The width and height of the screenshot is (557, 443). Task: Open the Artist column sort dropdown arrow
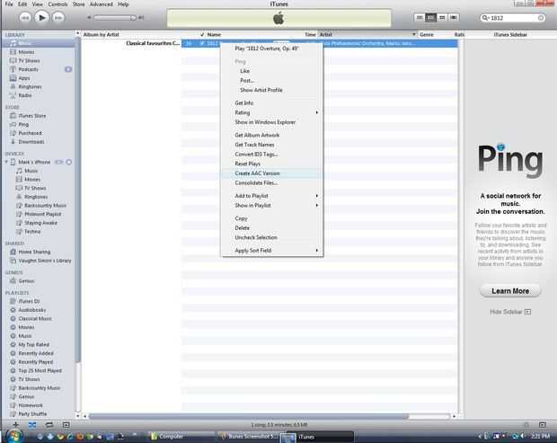click(x=414, y=34)
